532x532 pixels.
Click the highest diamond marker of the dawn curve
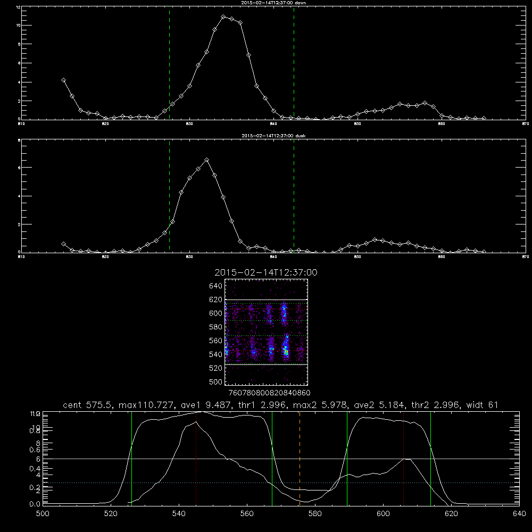click(x=223, y=16)
